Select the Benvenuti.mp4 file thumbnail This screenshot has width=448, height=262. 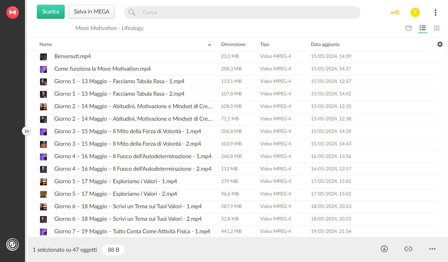[x=43, y=57]
